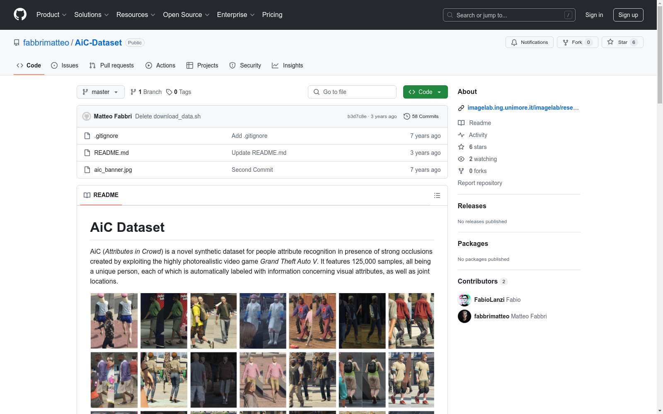
Task: Open the README.md file
Action: 111,153
